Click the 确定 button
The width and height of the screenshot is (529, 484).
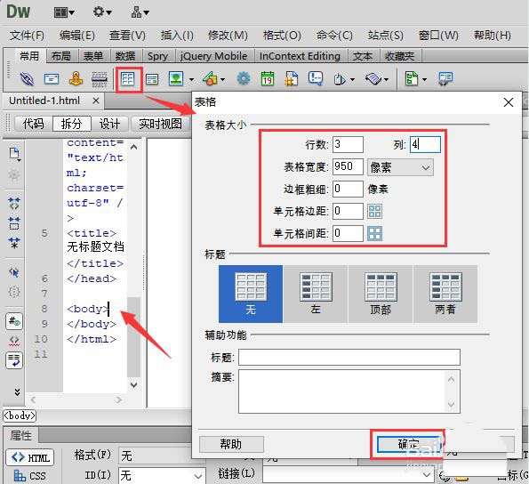409,444
